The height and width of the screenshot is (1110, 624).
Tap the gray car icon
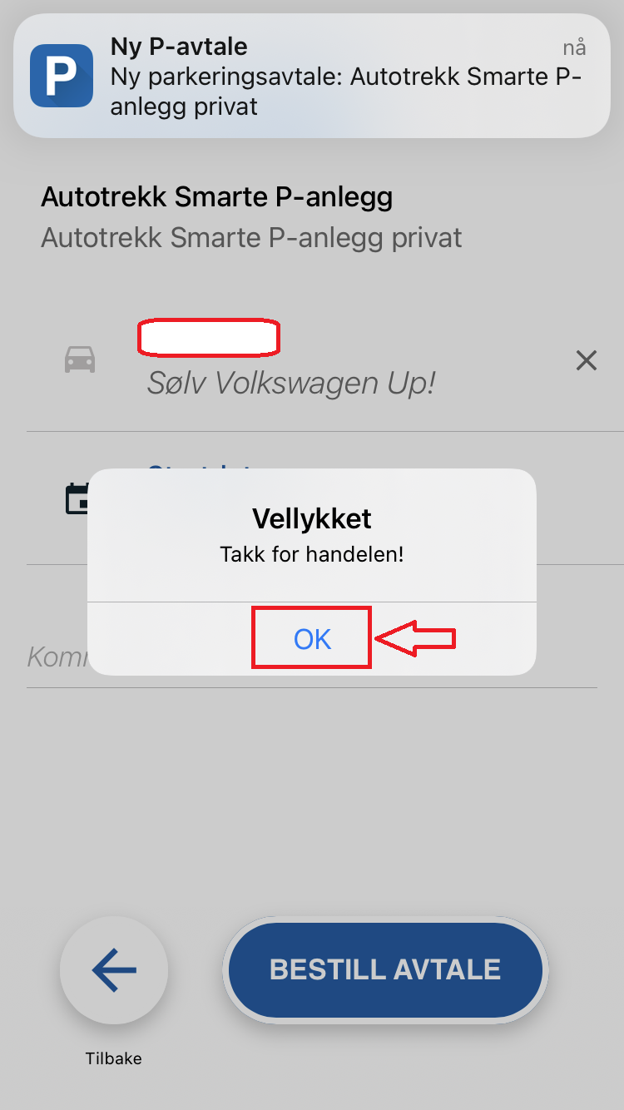coord(80,360)
